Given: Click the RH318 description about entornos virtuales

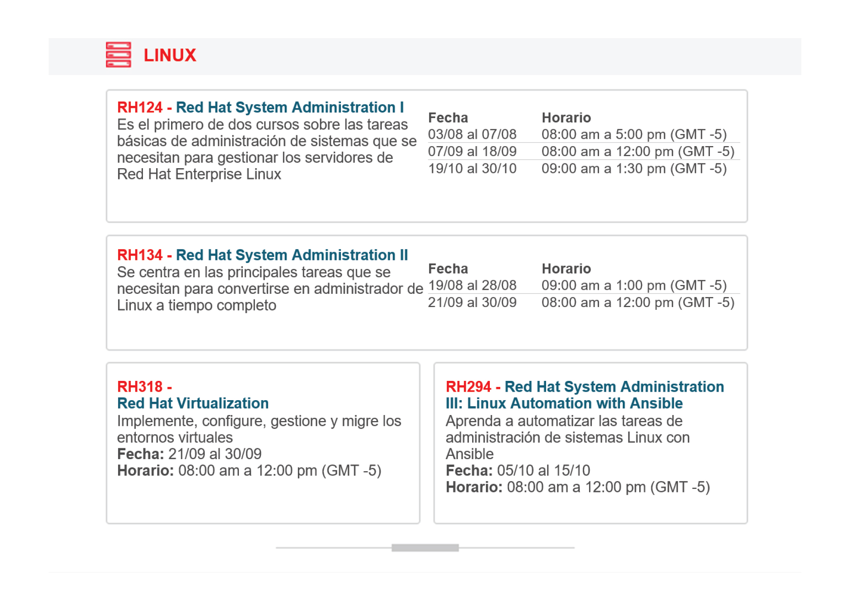Looking at the screenshot, I should tap(259, 429).
